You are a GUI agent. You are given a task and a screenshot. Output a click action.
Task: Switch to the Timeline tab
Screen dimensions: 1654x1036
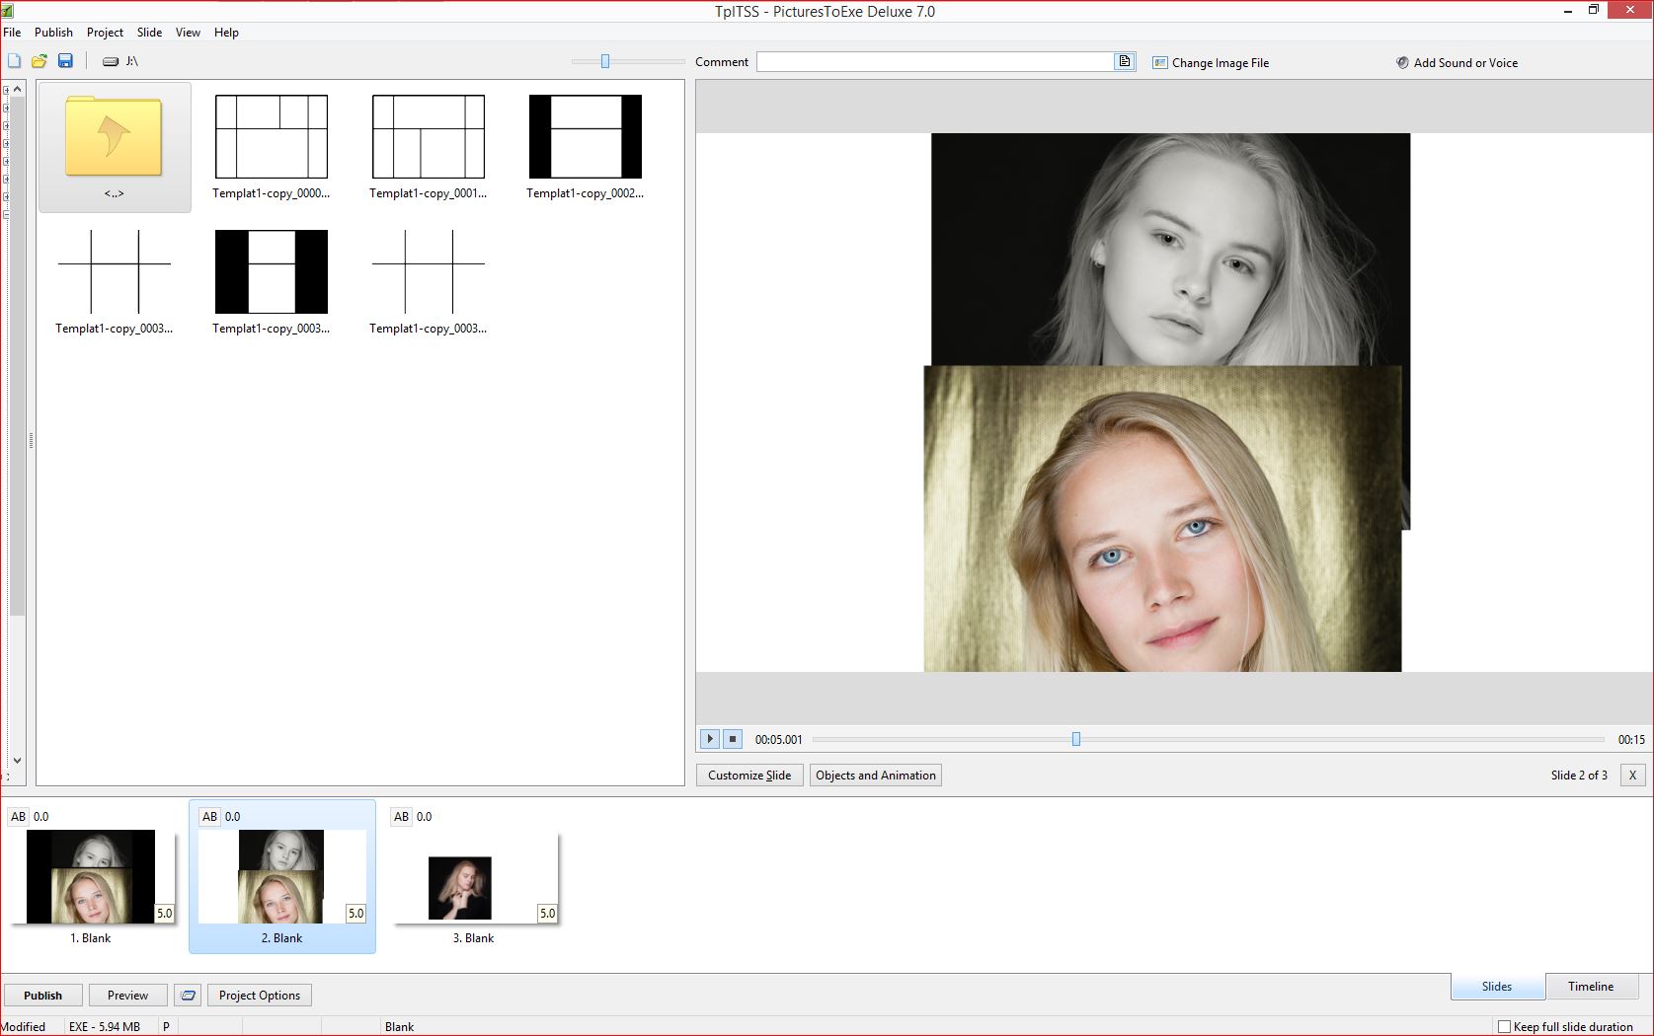tap(1590, 987)
